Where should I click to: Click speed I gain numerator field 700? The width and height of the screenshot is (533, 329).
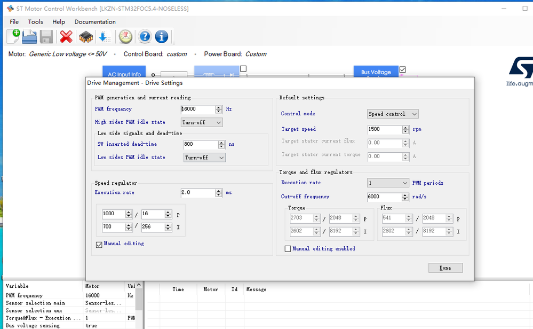click(x=114, y=227)
